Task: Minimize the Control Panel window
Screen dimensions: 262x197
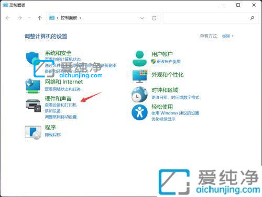Action: click(x=223, y=5)
